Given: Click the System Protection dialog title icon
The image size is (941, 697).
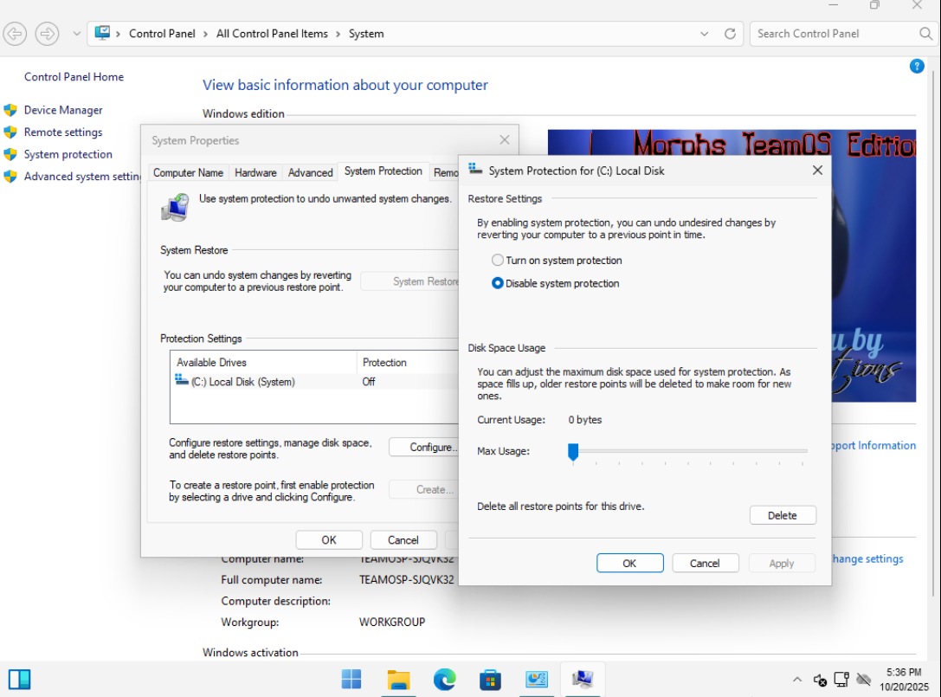Looking at the screenshot, I should [x=475, y=170].
